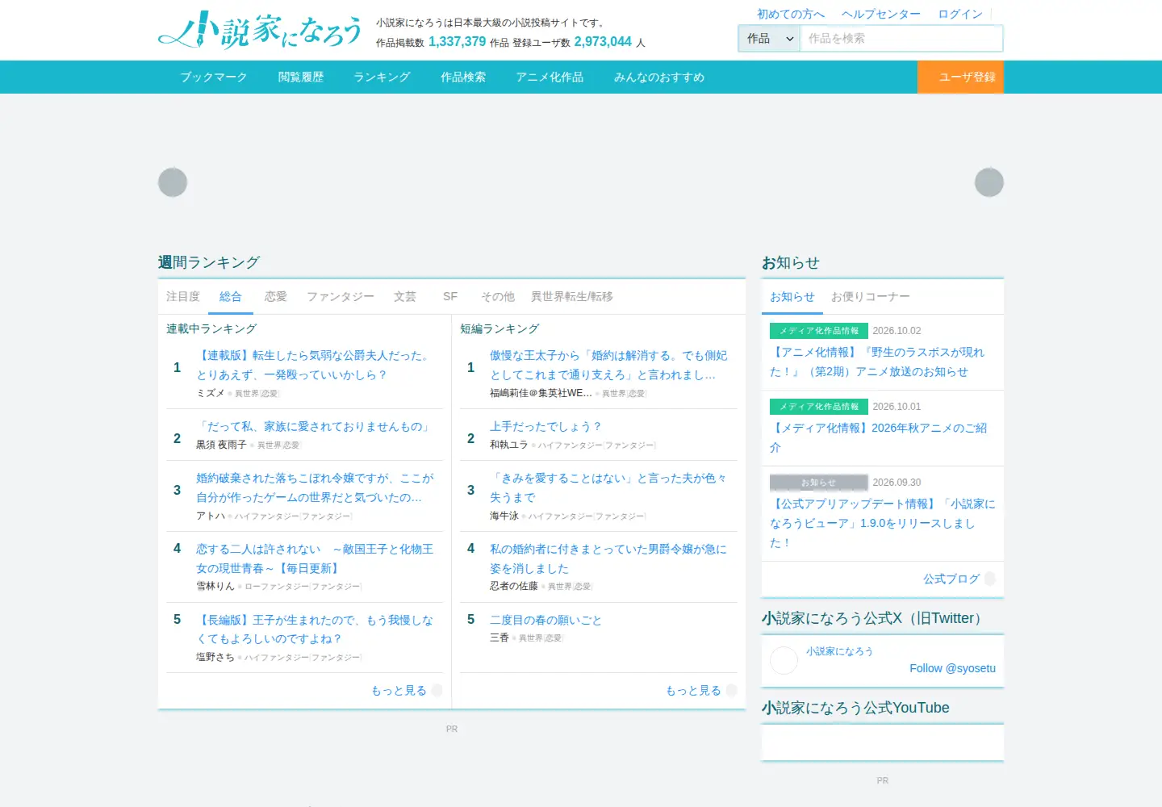This screenshot has height=807, width=1162.
Task: Click the arrow icon beside 短編 もっと見る
Action: (x=731, y=690)
